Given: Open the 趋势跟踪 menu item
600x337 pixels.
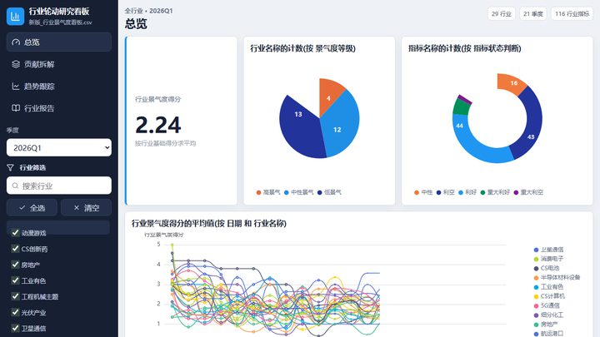Looking at the screenshot, I should (59, 87).
